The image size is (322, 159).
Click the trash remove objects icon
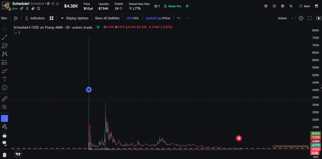5,155
